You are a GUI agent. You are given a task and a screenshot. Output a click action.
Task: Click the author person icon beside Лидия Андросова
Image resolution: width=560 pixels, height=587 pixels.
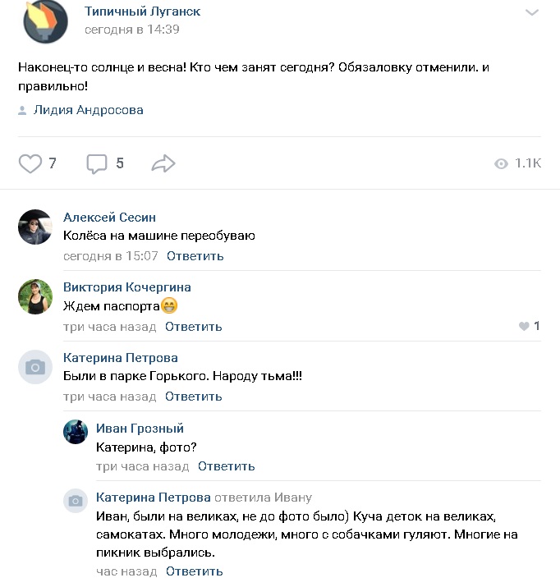22,110
